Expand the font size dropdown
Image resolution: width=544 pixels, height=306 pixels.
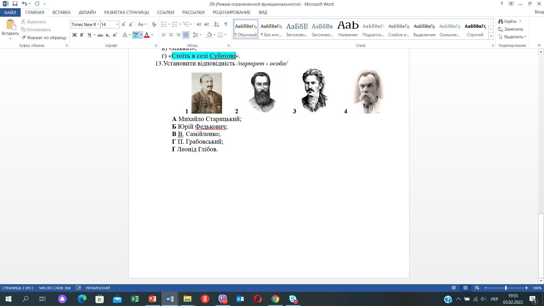117,24
